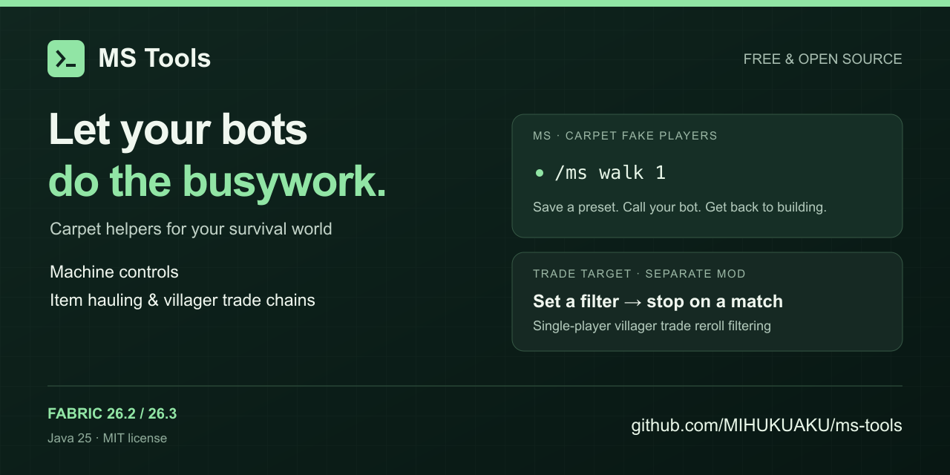Screen dimensions: 950x475
Task: Click the 'Java 25 · MIT license' text
Action: tap(107, 438)
